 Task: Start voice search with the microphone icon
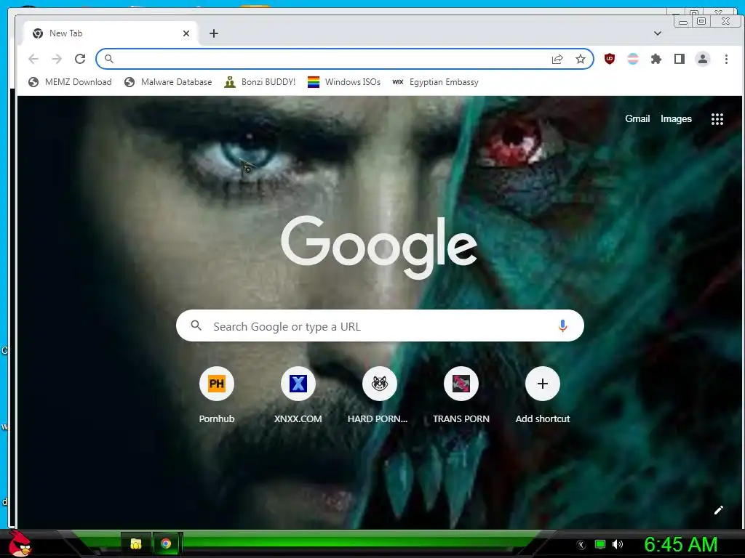click(562, 326)
